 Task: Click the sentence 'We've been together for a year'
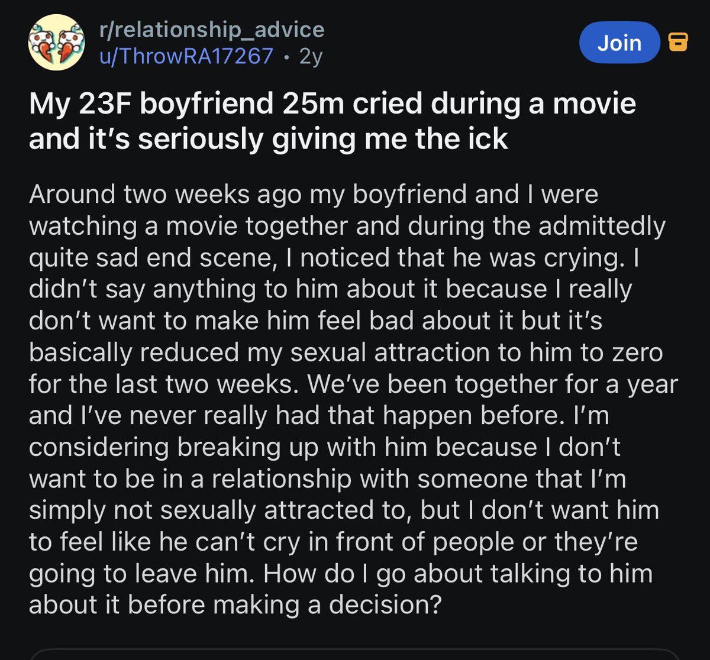pos(491,384)
